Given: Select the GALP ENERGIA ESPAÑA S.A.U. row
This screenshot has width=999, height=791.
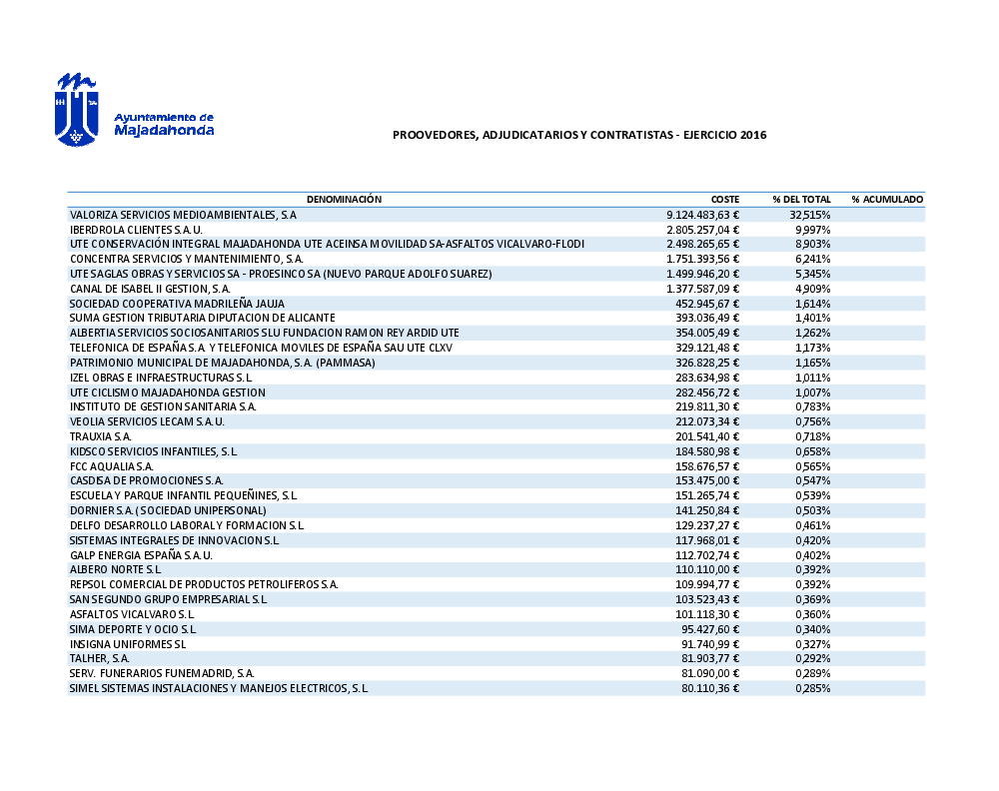Looking at the screenshot, I should click(141, 554).
